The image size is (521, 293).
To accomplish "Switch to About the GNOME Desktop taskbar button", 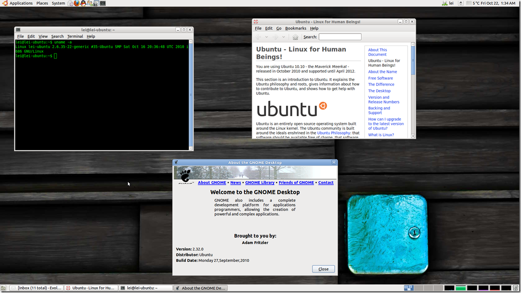I will [200, 288].
